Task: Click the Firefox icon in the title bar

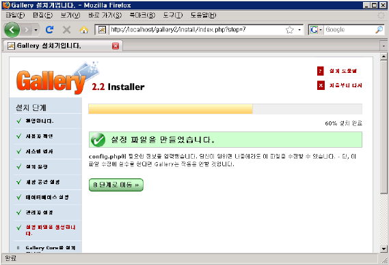Action: pos(6,5)
